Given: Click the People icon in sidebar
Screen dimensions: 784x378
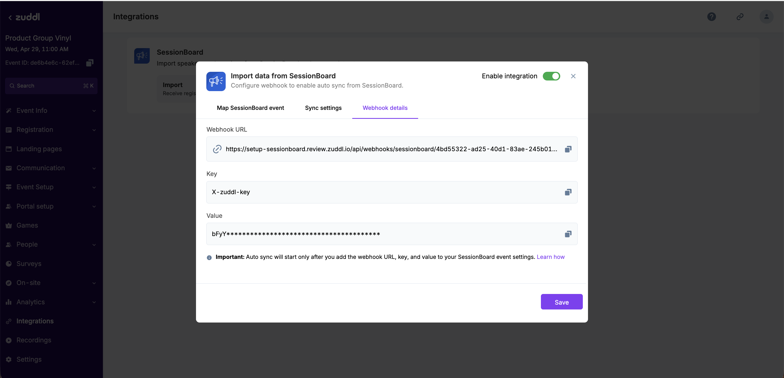Looking at the screenshot, I should point(8,244).
